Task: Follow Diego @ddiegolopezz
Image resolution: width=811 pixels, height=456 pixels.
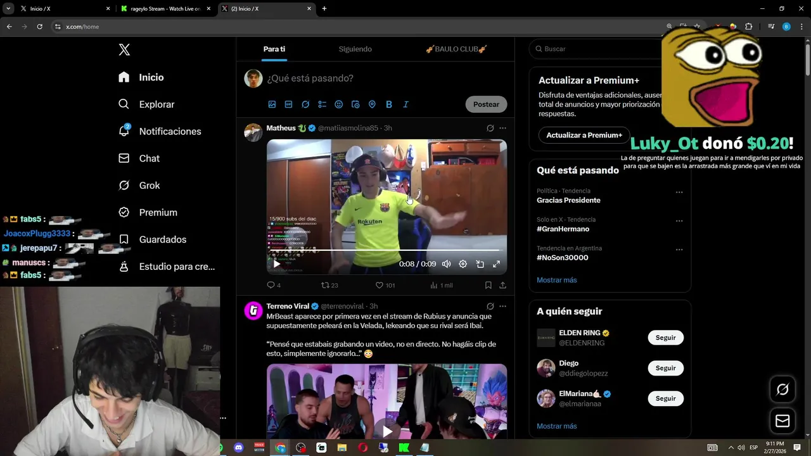Action: [x=665, y=368]
